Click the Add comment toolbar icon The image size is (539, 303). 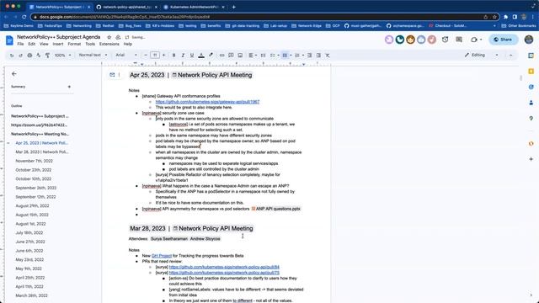[x=231, y=56]
